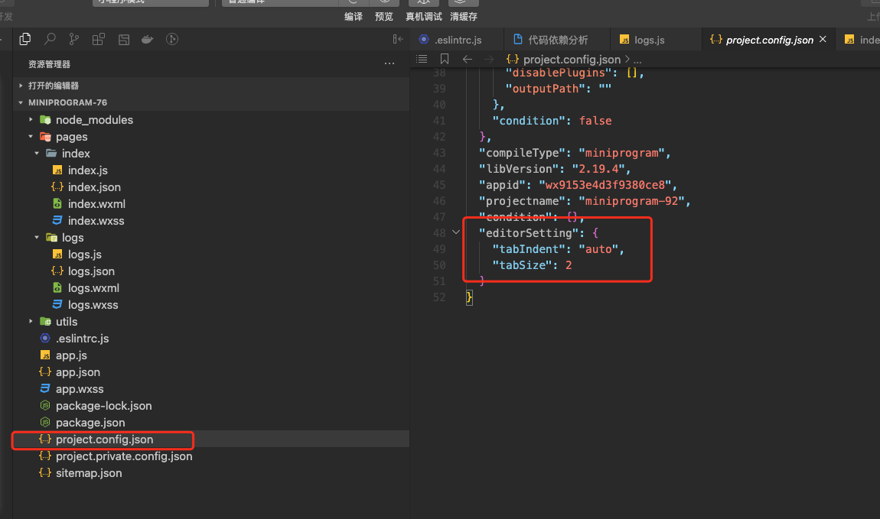Open logs.wxss file

click(93, 305)
